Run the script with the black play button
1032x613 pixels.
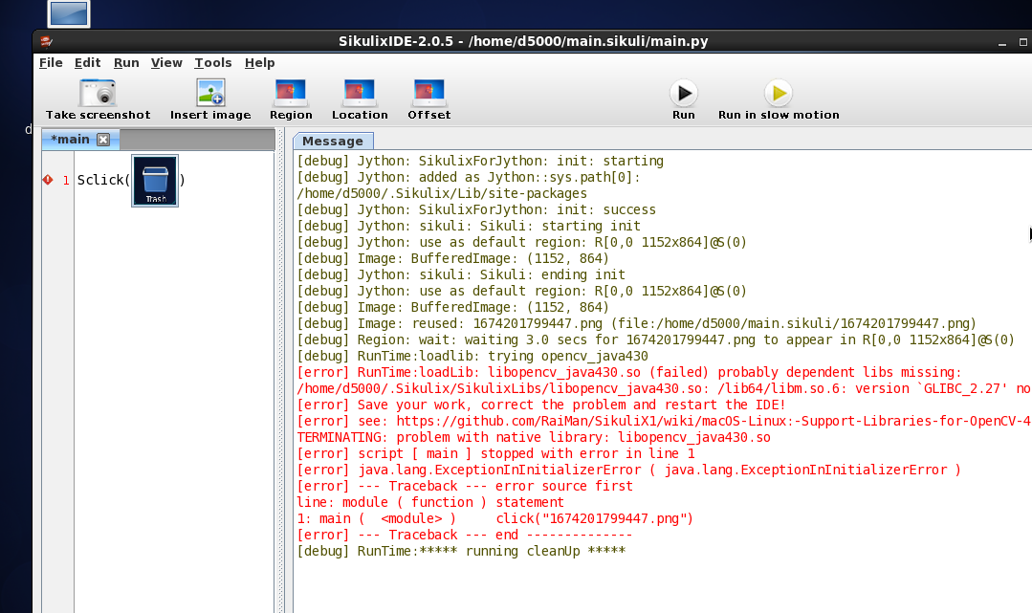pos(683,93)
